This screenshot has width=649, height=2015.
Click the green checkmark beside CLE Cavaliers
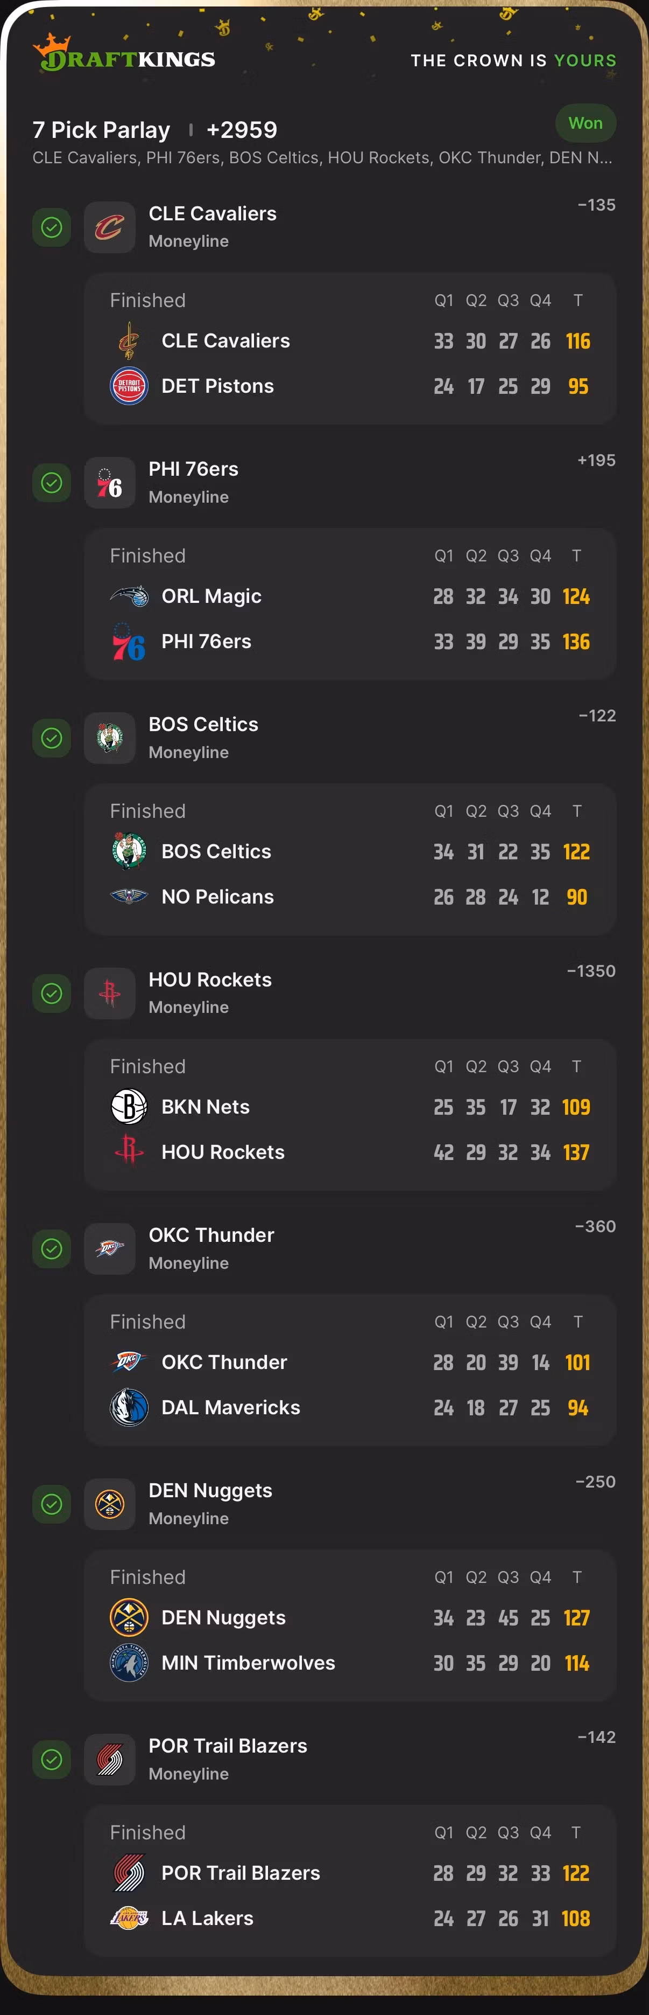pos(52,227)
